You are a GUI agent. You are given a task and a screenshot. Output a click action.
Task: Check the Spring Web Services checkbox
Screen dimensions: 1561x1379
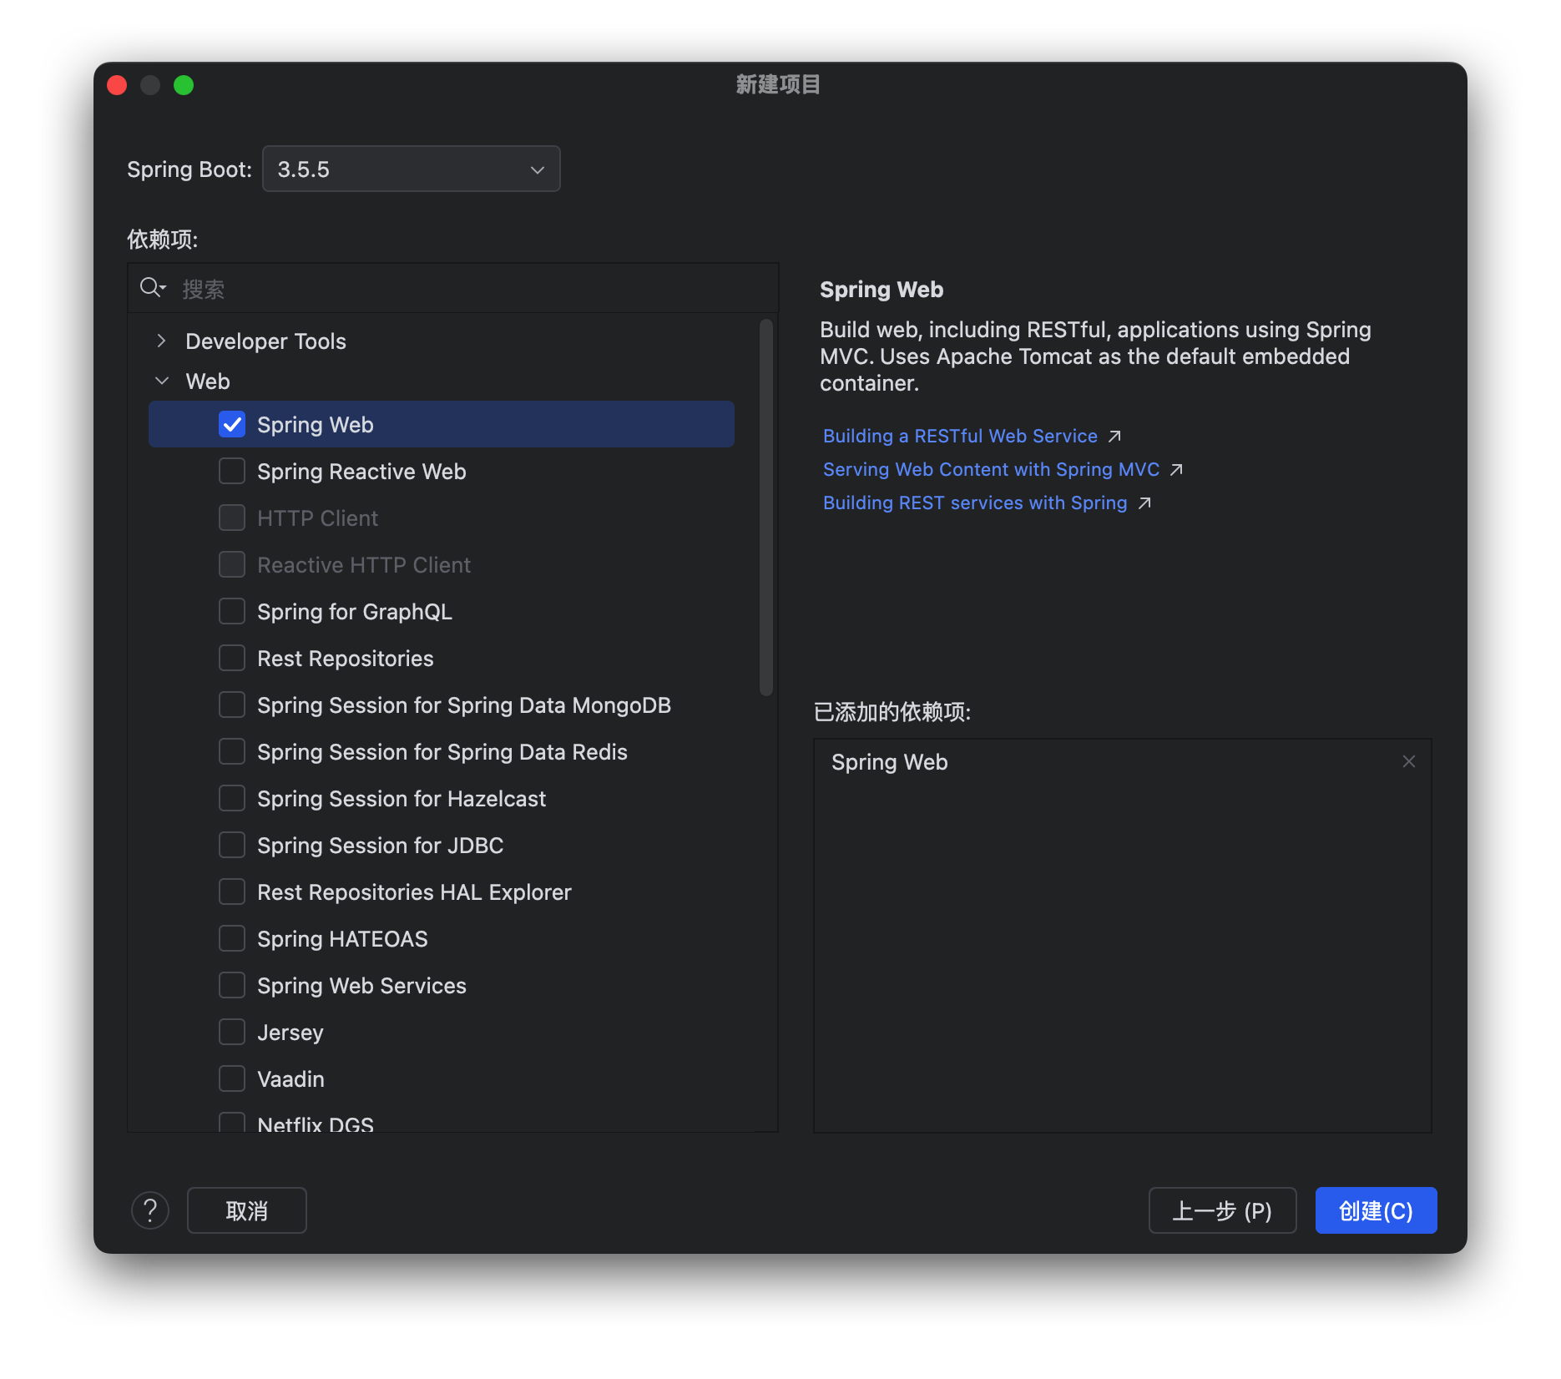[x=232, y=985]
